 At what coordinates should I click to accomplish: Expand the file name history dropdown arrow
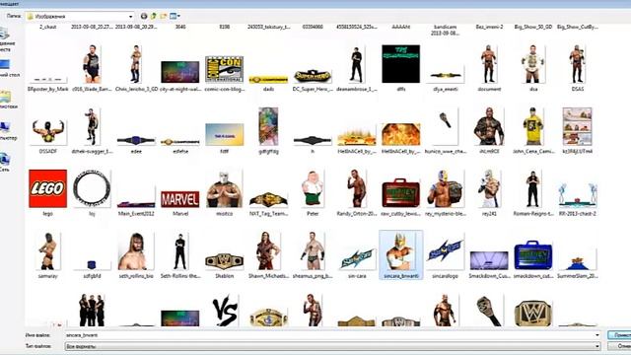coord(597,335)
